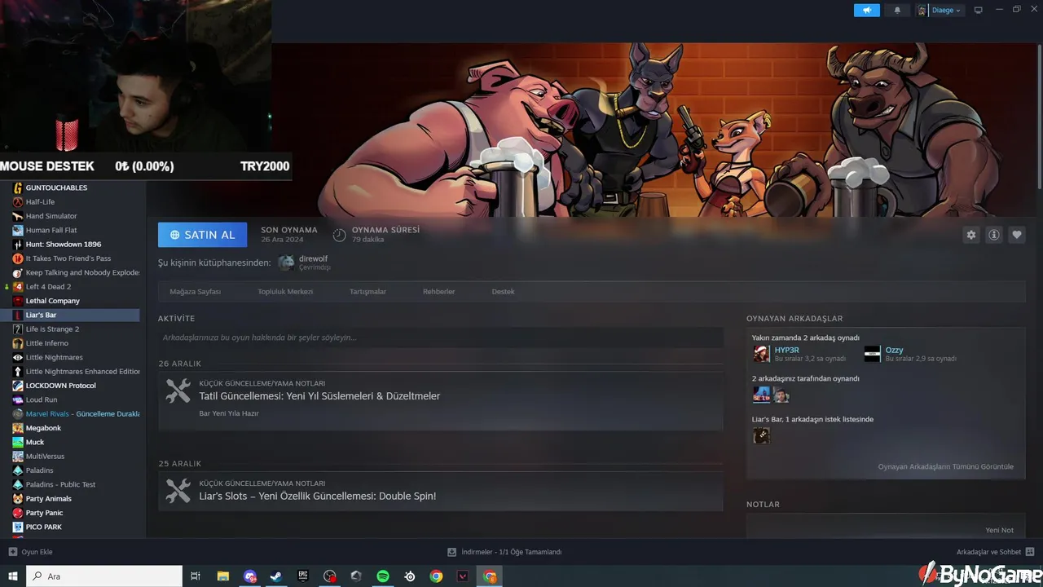Click the Yeni Not button

point(999,530)
